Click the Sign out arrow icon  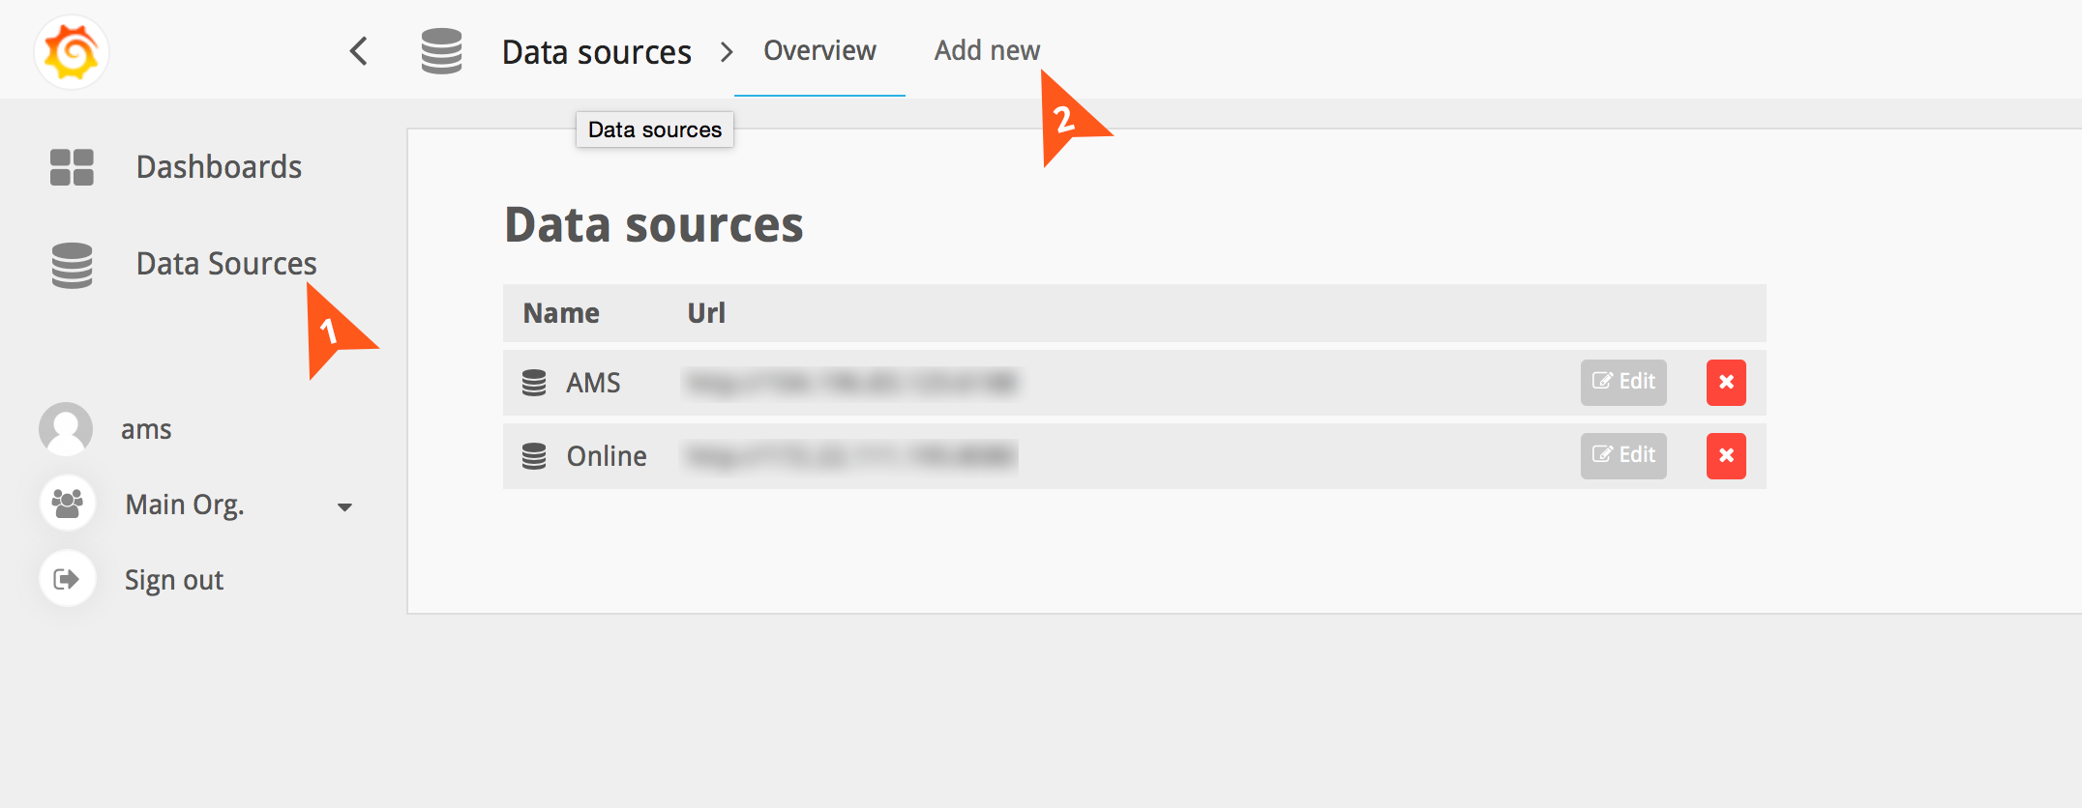tap(68, 579)
